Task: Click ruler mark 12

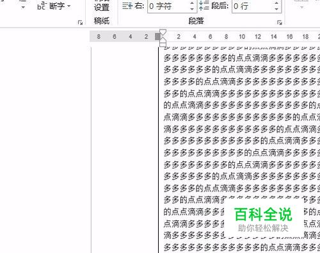Action: click(258, 37)
